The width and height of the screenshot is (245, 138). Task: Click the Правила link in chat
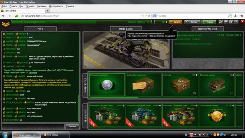[33, 72]
